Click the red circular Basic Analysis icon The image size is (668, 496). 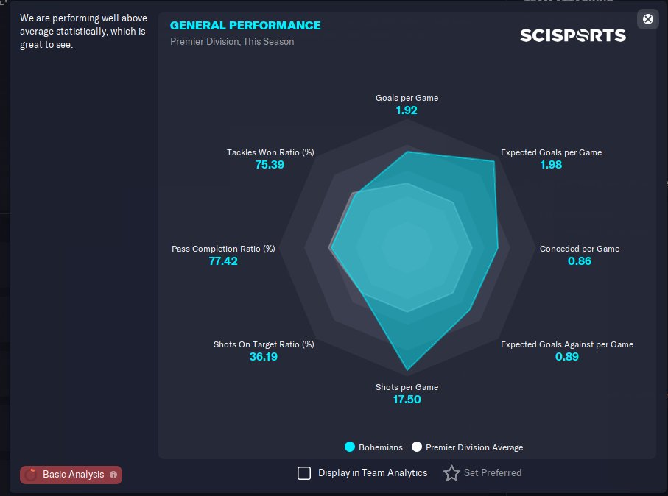(31, 475)
